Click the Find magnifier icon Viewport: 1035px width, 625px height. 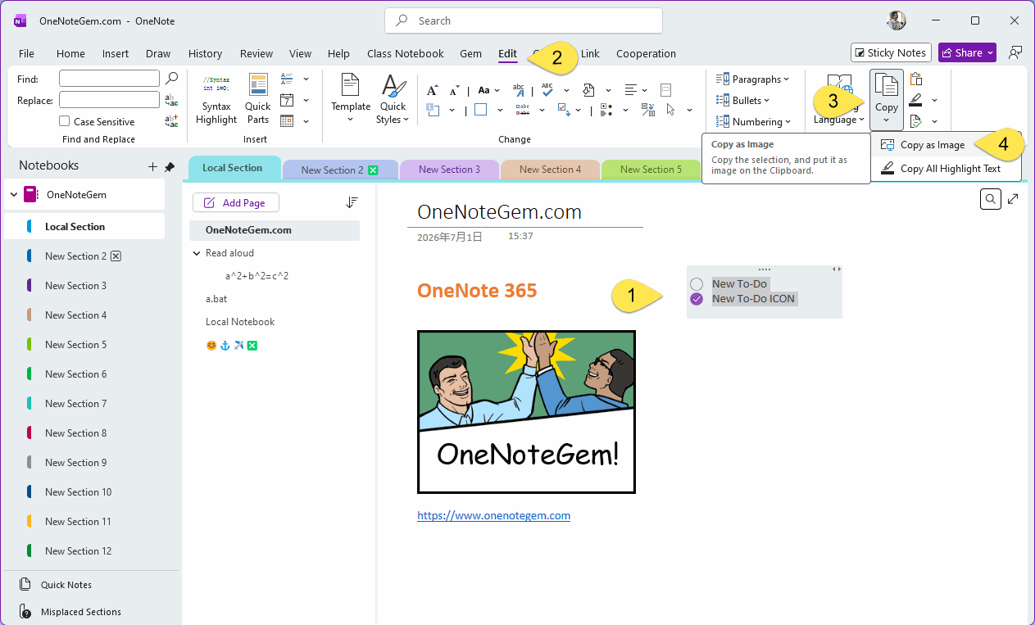click(x=171, y=79)
